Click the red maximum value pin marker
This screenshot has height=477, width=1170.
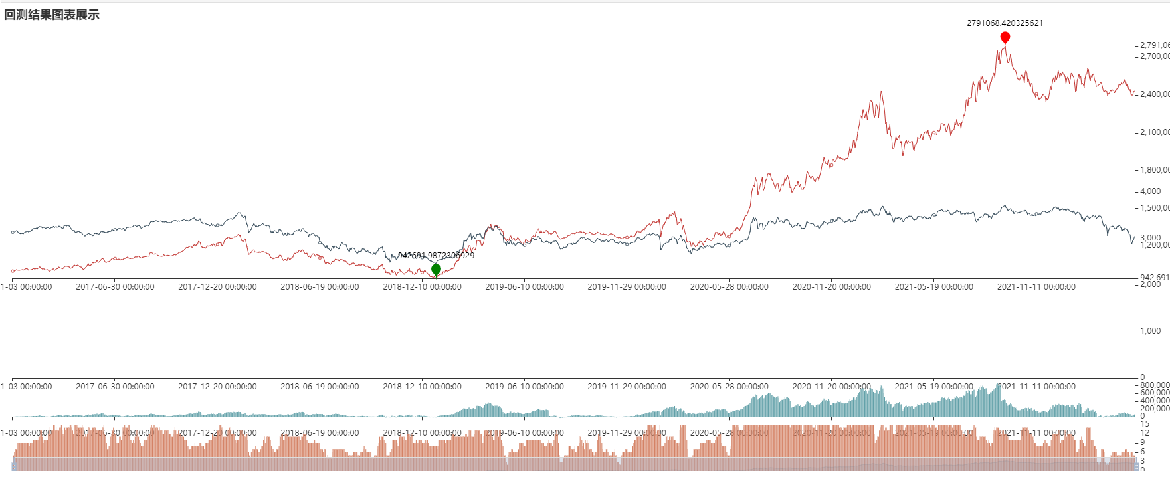click(x=1005, y=37)
